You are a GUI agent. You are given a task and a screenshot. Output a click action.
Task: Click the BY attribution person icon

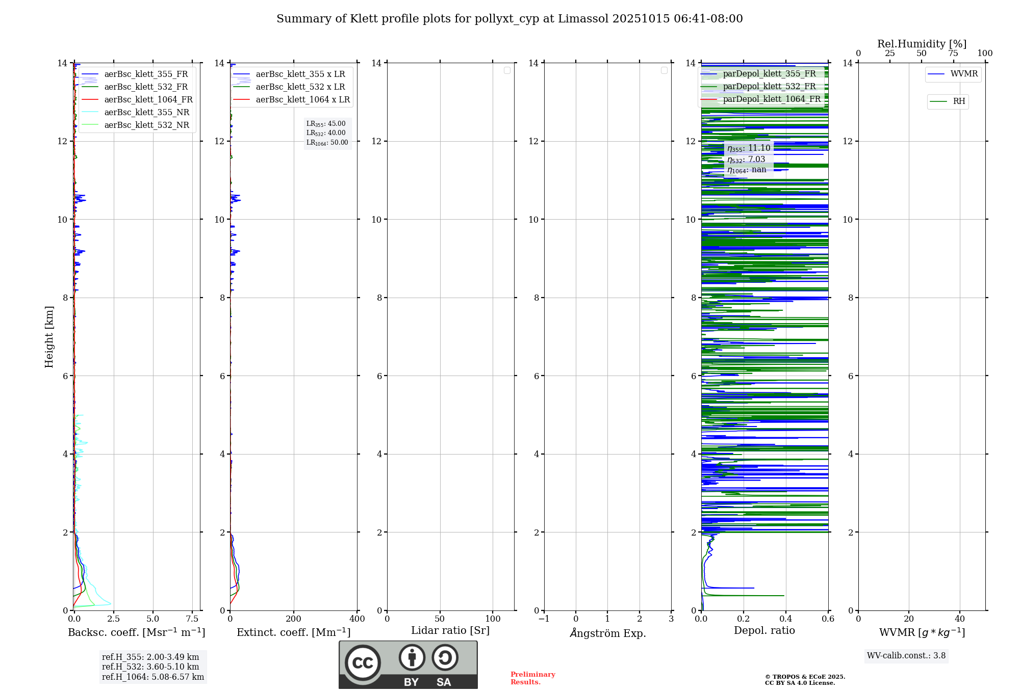[412, 657]
